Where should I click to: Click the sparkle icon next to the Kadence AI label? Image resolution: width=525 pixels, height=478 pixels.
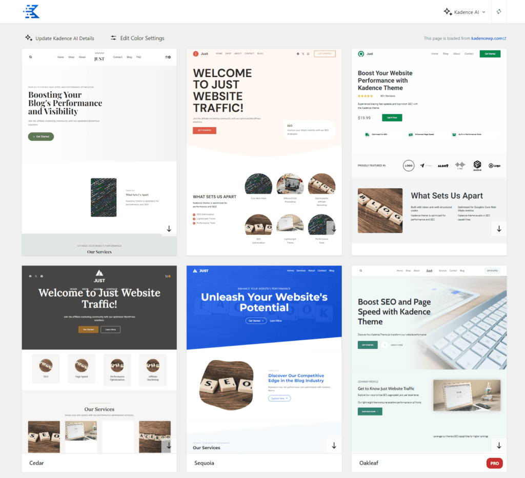(448, 12)
